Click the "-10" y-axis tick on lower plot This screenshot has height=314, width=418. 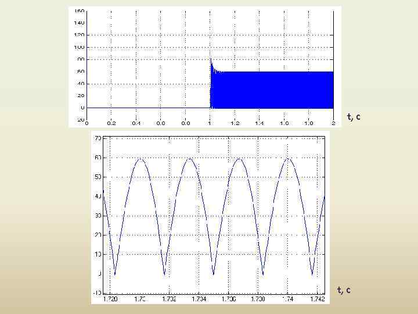pos(98,292)
